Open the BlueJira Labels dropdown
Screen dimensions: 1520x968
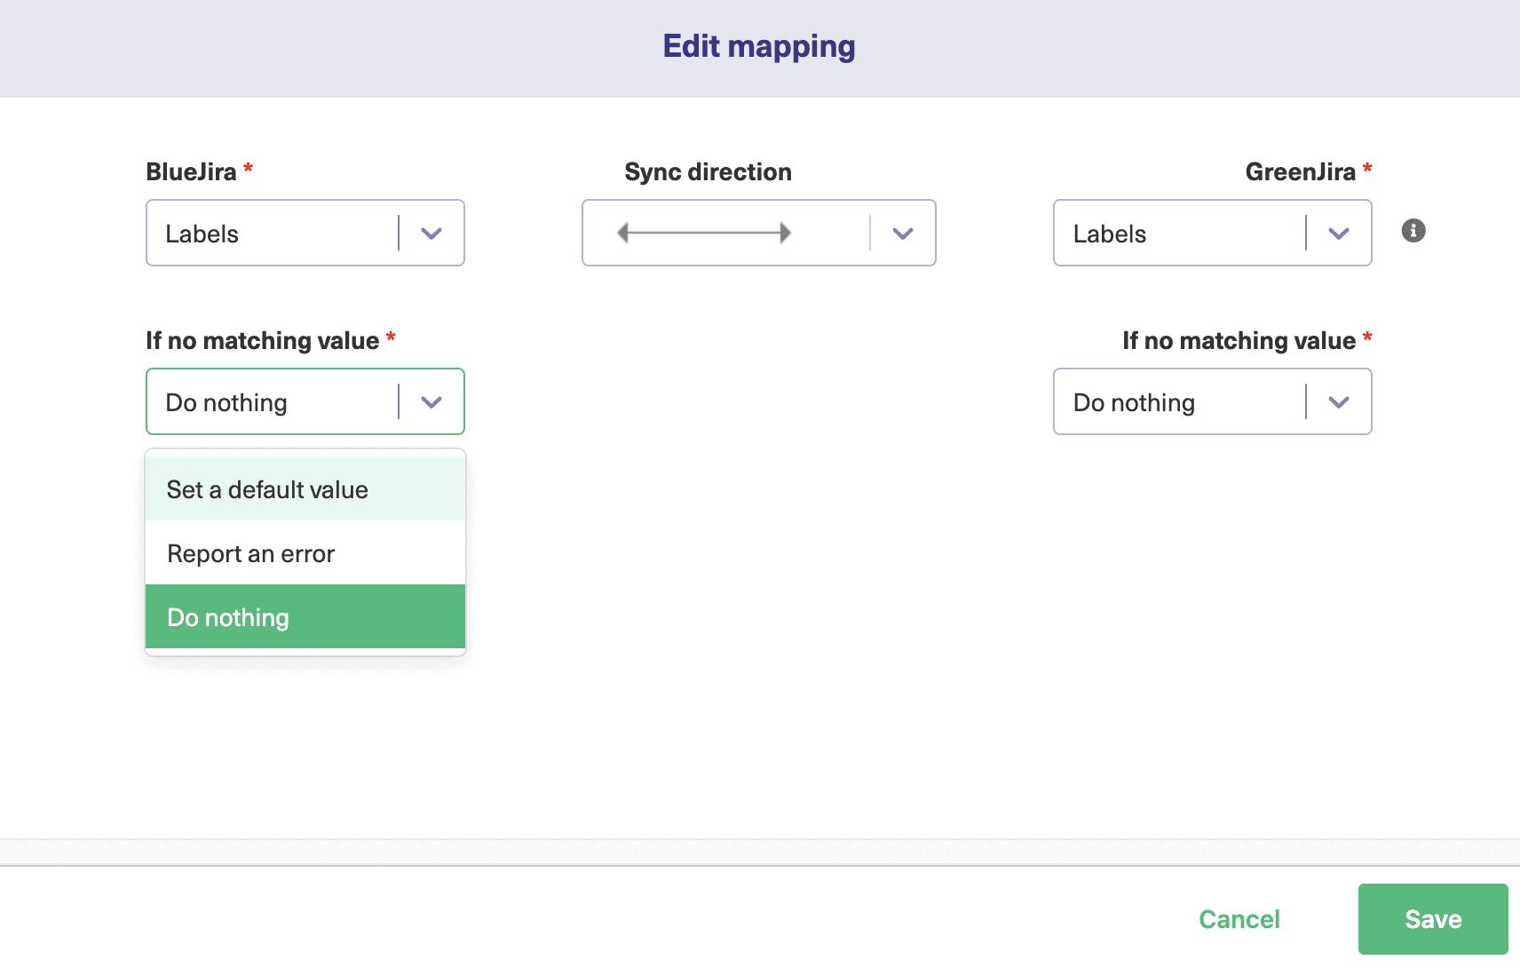(x=305, y=233)
